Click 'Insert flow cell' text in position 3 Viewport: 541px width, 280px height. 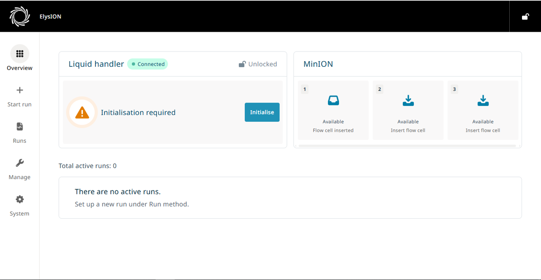(x=483, y=130)
